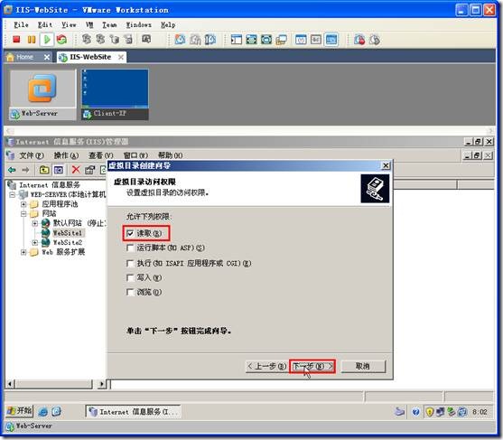
Task: Open the 操作 menu in IIS manager
Action: coord(66,155)
